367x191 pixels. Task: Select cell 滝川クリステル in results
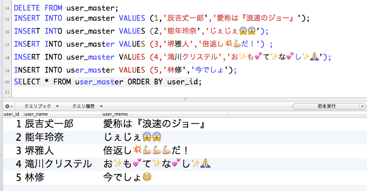(x=58, y=164)
